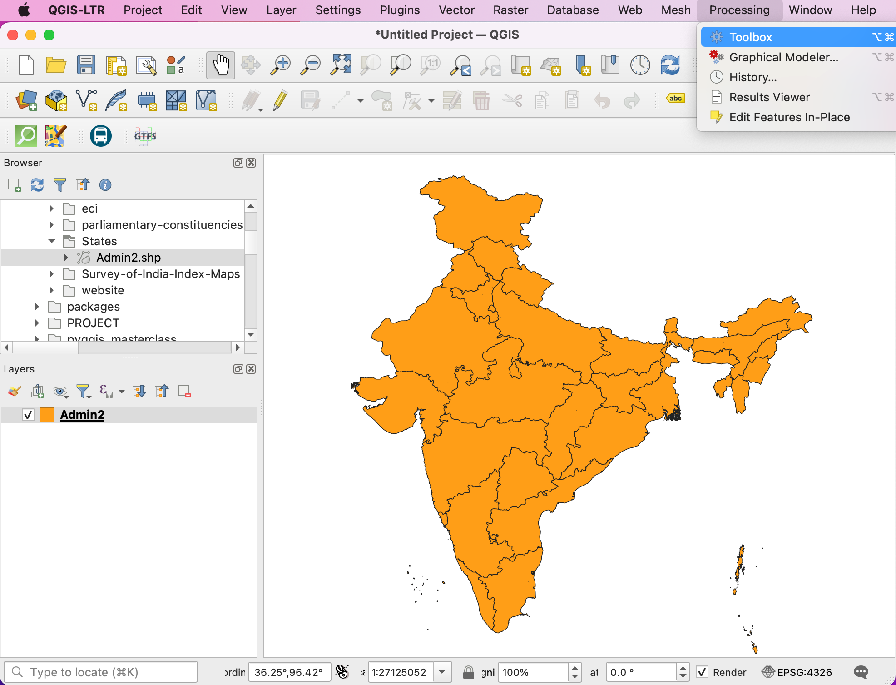Screen dimensions: 896x685
Task: Click the Admin2 layer orange color swatch
Action: [47, 415]
